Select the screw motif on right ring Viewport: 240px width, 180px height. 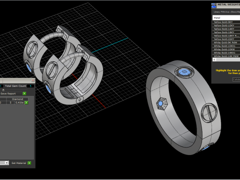click(209, 113)
